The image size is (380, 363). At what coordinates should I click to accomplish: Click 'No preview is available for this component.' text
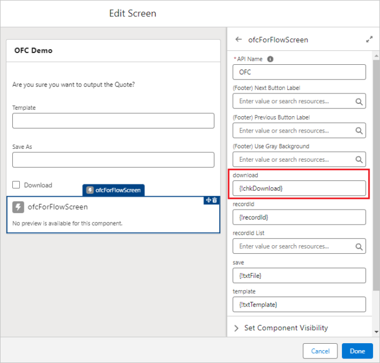tap(67, 223)
